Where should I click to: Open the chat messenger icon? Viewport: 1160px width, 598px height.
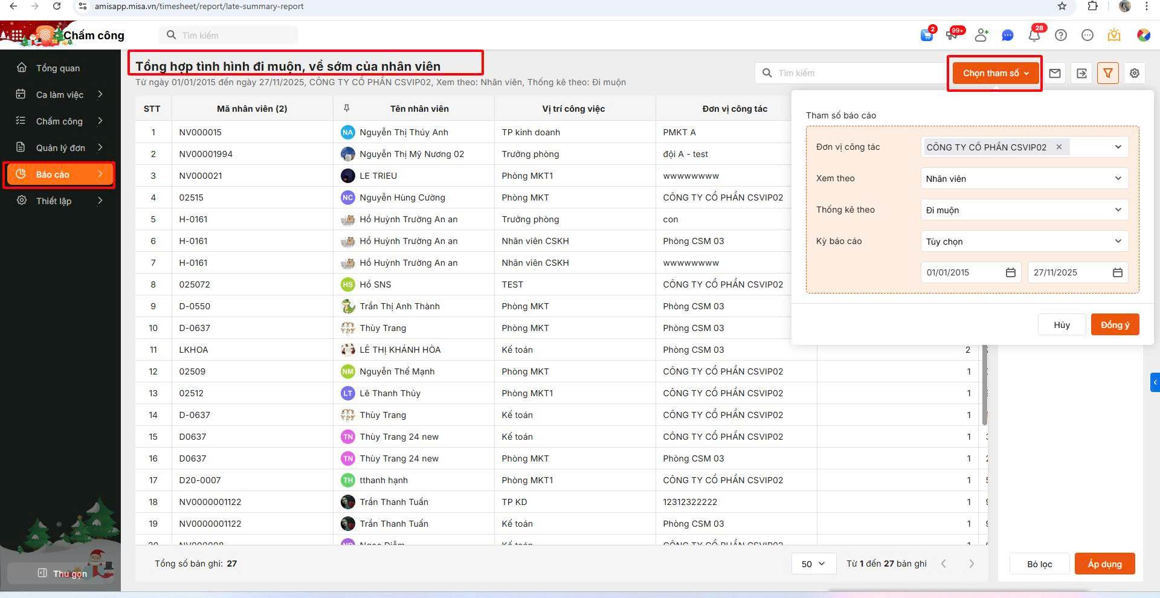tap(1007, 36)
